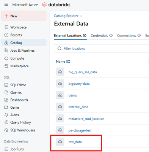Click the raw_data location icon
The image size is (149, 152).
[x=60, y=142]
